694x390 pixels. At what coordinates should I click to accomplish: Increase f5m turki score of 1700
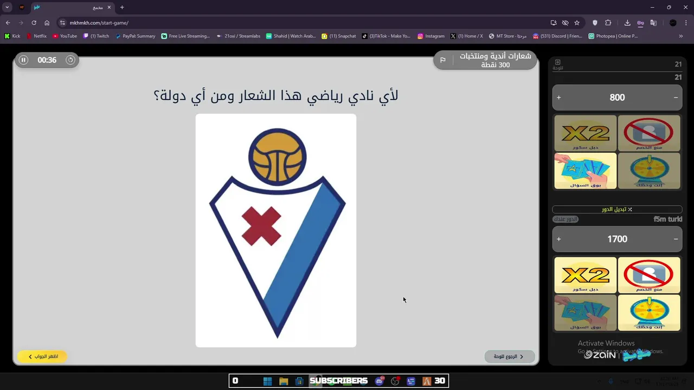(559, 239)
